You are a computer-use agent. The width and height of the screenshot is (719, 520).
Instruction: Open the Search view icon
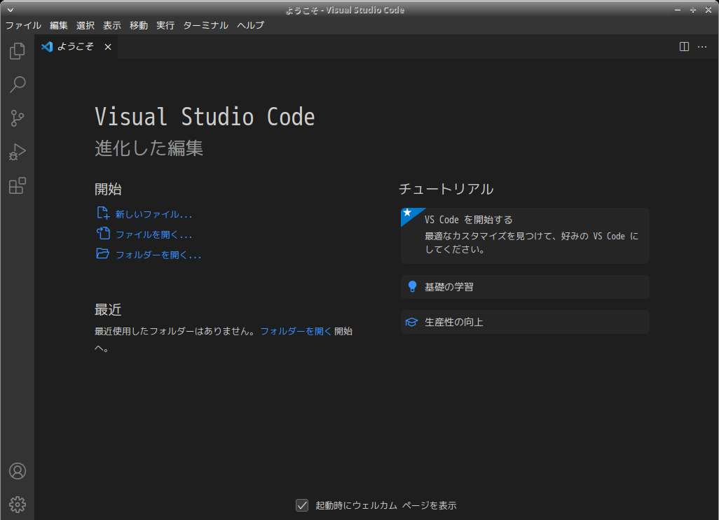click(x=18, y=85)
